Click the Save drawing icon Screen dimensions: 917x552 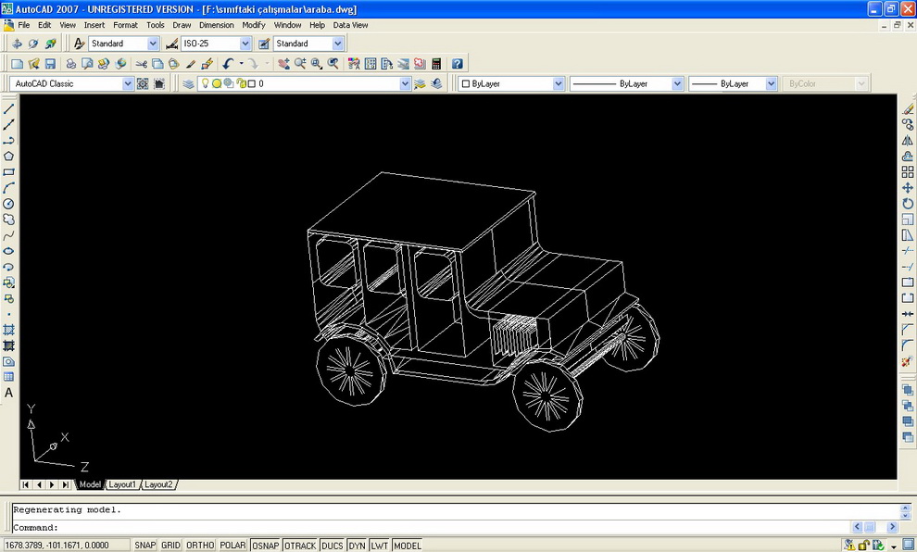click(x=50, y=64)
